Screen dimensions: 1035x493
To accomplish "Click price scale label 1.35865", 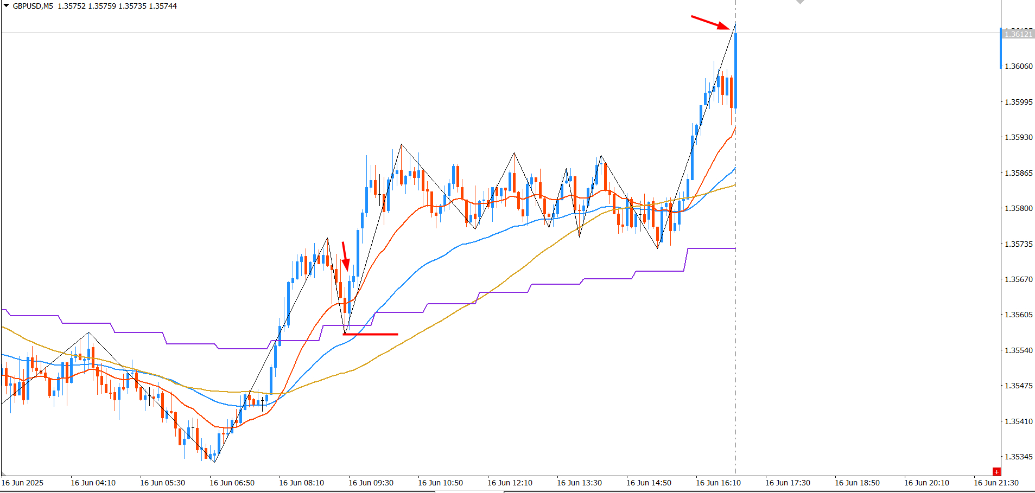I will tap(1019, 173).
